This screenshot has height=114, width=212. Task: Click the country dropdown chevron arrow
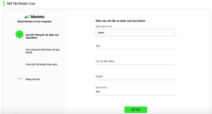point(173,33)
